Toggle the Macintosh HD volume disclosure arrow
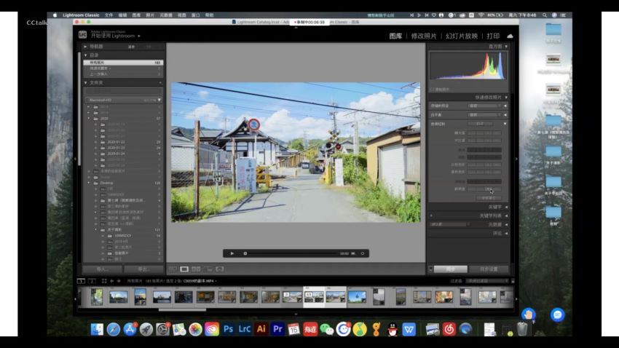619x348 pixels. point(159,100)
